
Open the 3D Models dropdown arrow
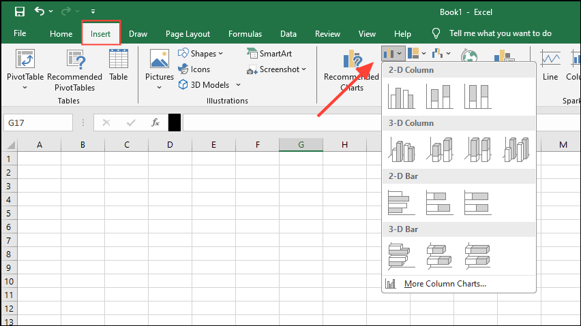point(238,85)
